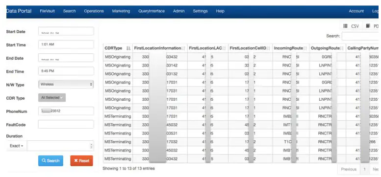Click the PDF export icon

pos(368,26)
